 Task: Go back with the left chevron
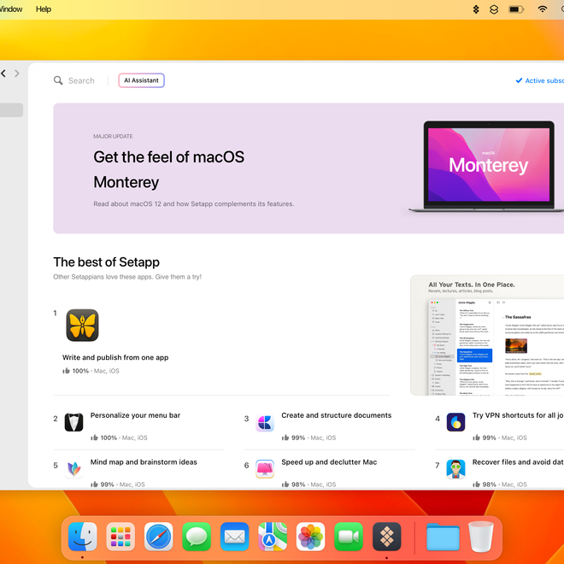pyautogui.click(x=3, y=73)
